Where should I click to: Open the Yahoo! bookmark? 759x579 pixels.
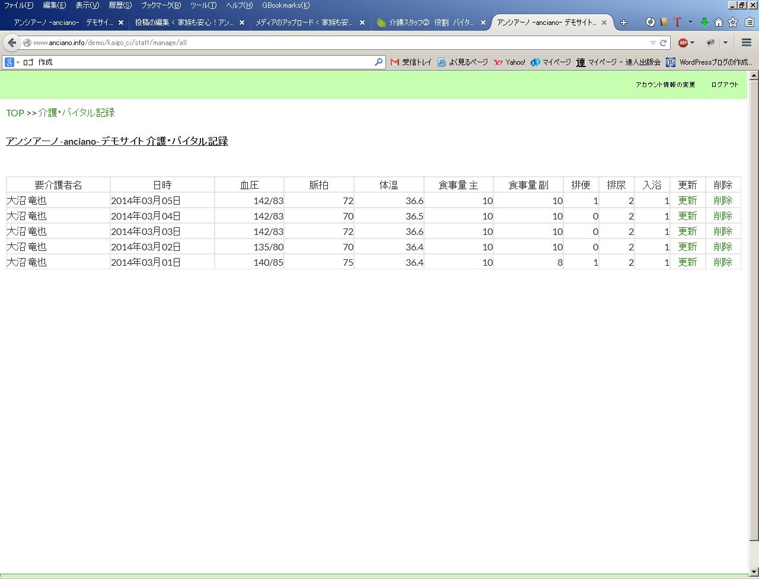click(x=509, y=62)
